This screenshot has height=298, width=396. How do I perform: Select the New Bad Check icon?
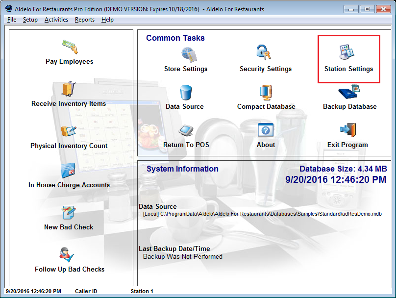[x=68, y=213]
